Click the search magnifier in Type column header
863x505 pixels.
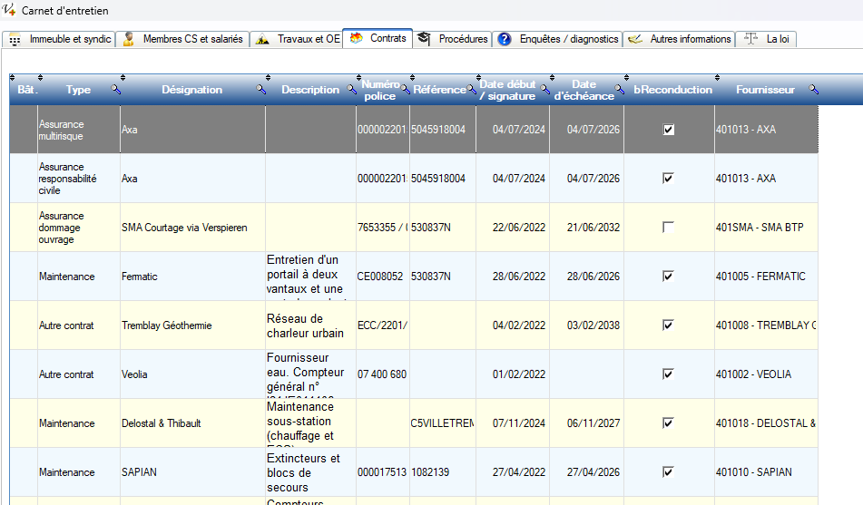pos(115,90)
